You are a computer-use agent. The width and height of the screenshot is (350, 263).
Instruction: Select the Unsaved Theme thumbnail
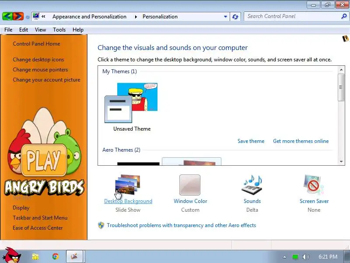[x=131, y=103]
